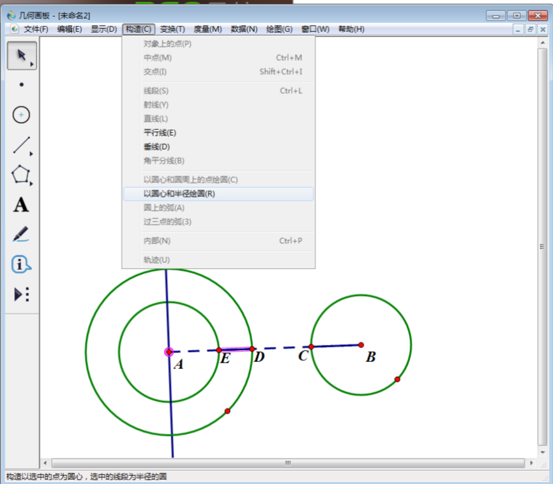Select the Marker pen tool

(21, 234)
